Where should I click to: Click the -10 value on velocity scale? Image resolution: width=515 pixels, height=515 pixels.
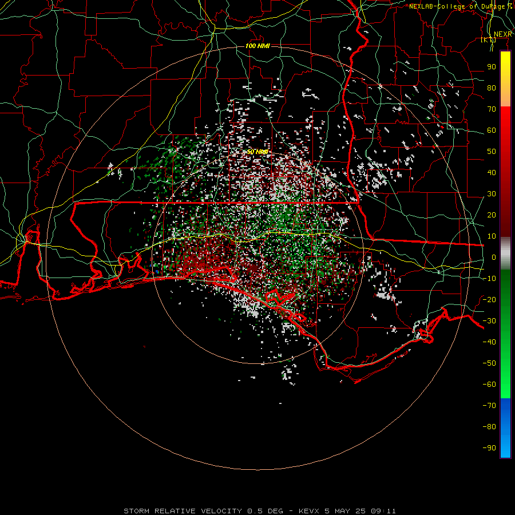pos(489,279)
